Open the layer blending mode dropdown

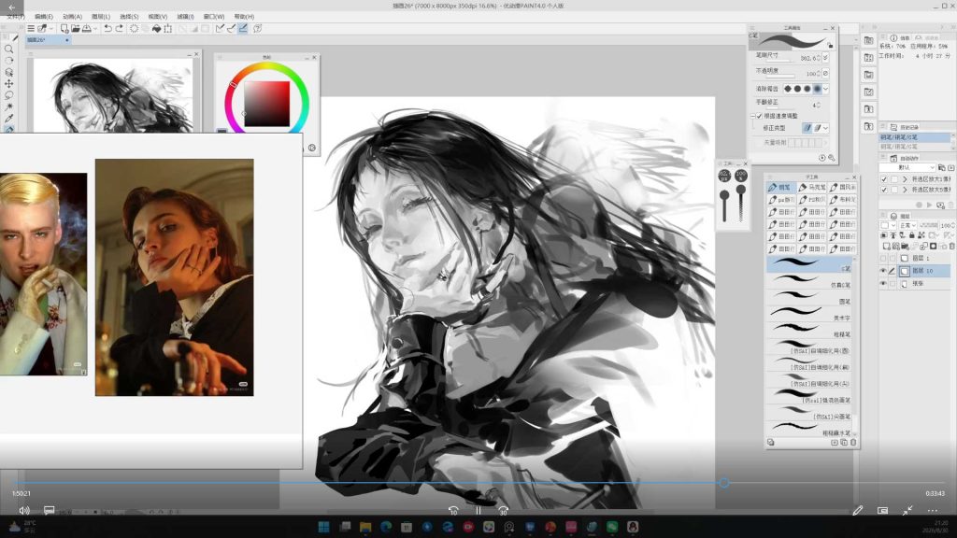pos(907,226)
